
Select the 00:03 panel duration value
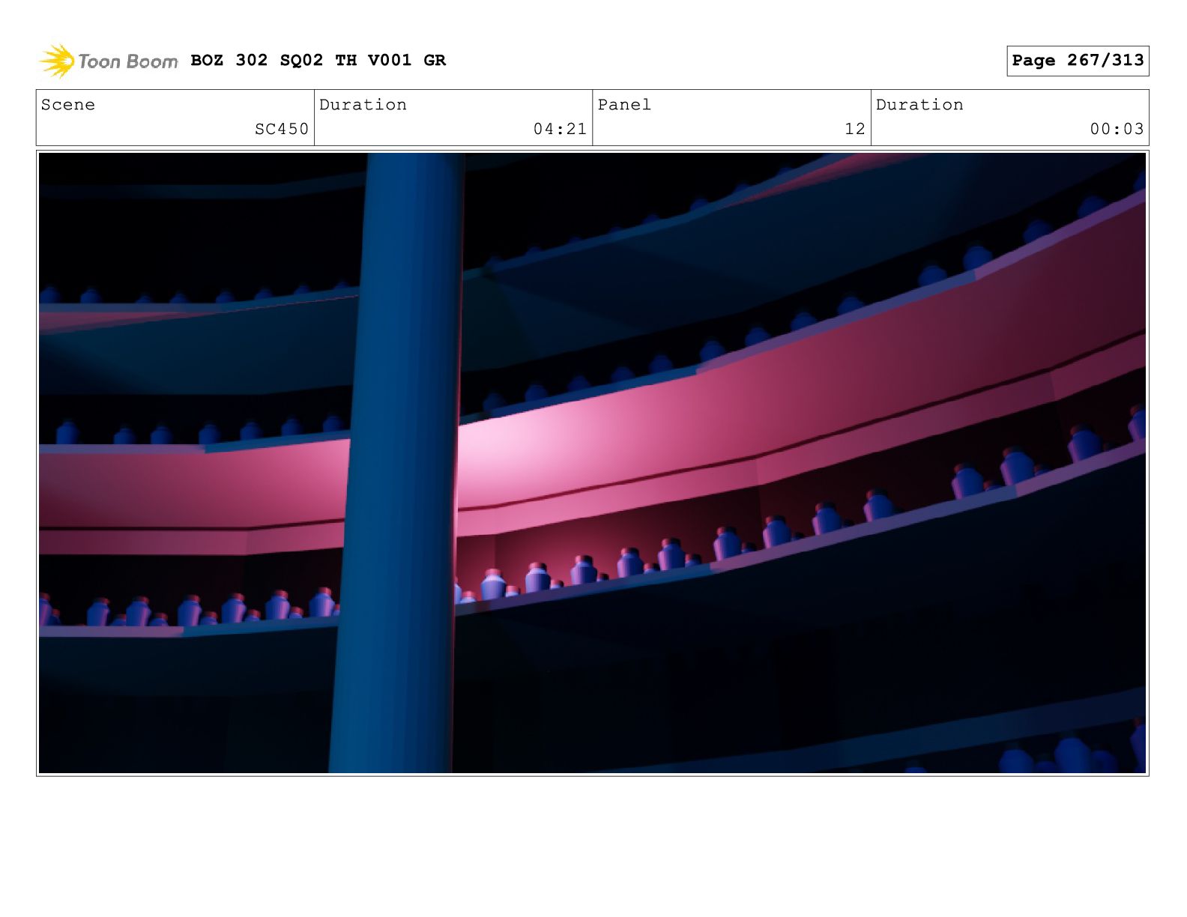point(1117,129)
